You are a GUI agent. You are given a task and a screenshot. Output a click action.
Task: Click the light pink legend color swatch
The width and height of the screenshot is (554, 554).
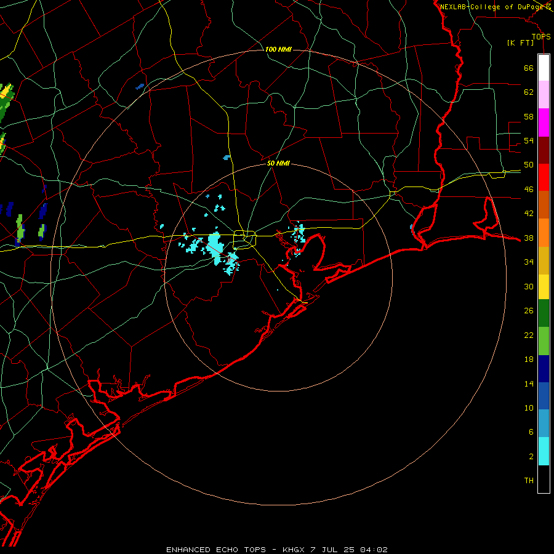click(x=544, y=95)
